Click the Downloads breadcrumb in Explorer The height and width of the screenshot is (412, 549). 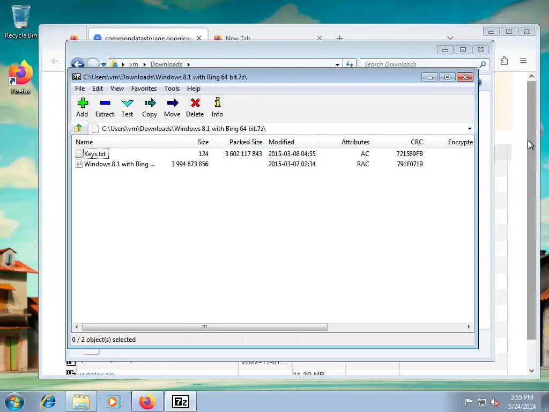tap(166, 64)
